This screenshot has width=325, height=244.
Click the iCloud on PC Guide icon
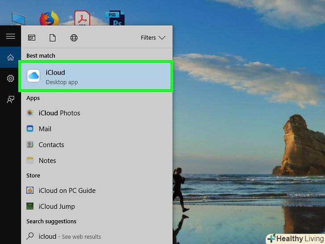coord(30,190)
